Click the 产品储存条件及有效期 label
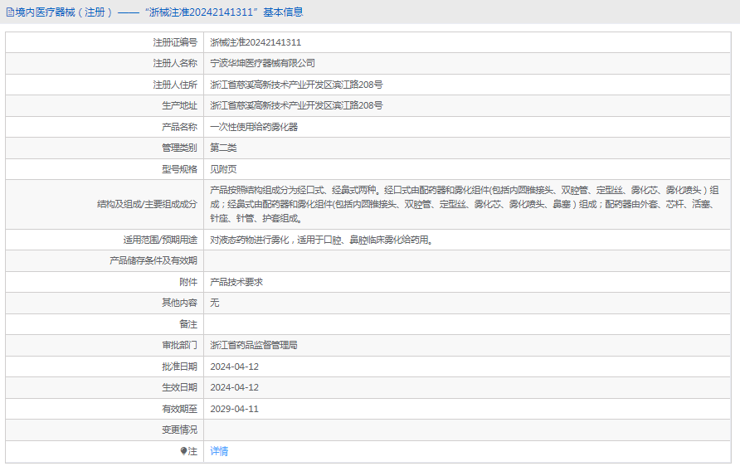Viewport: 740px width, 471px height. click(x=153, y=260)
